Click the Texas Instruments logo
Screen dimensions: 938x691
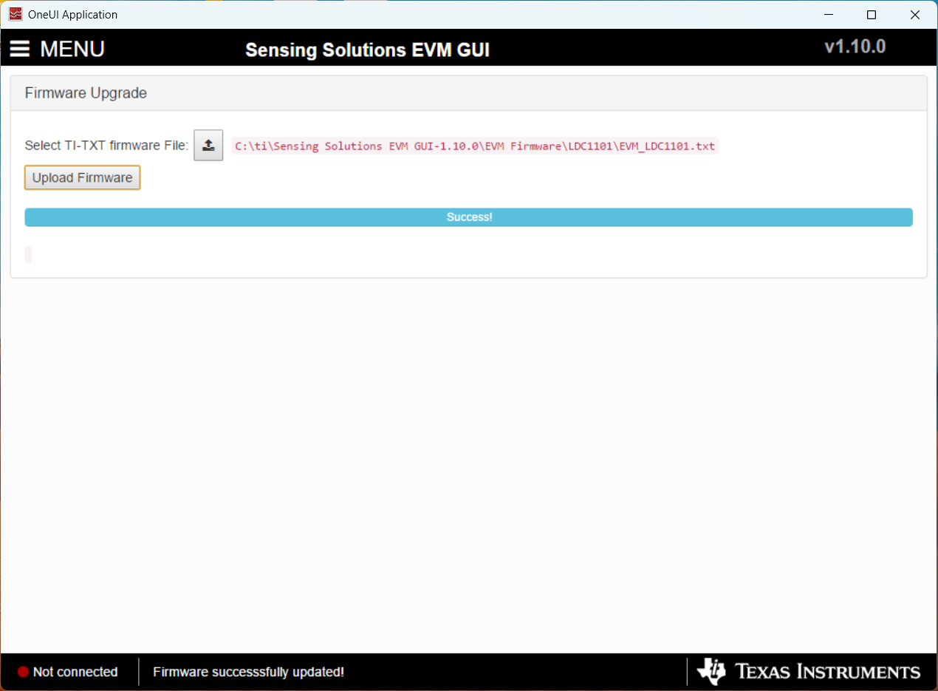pos(809,671)
